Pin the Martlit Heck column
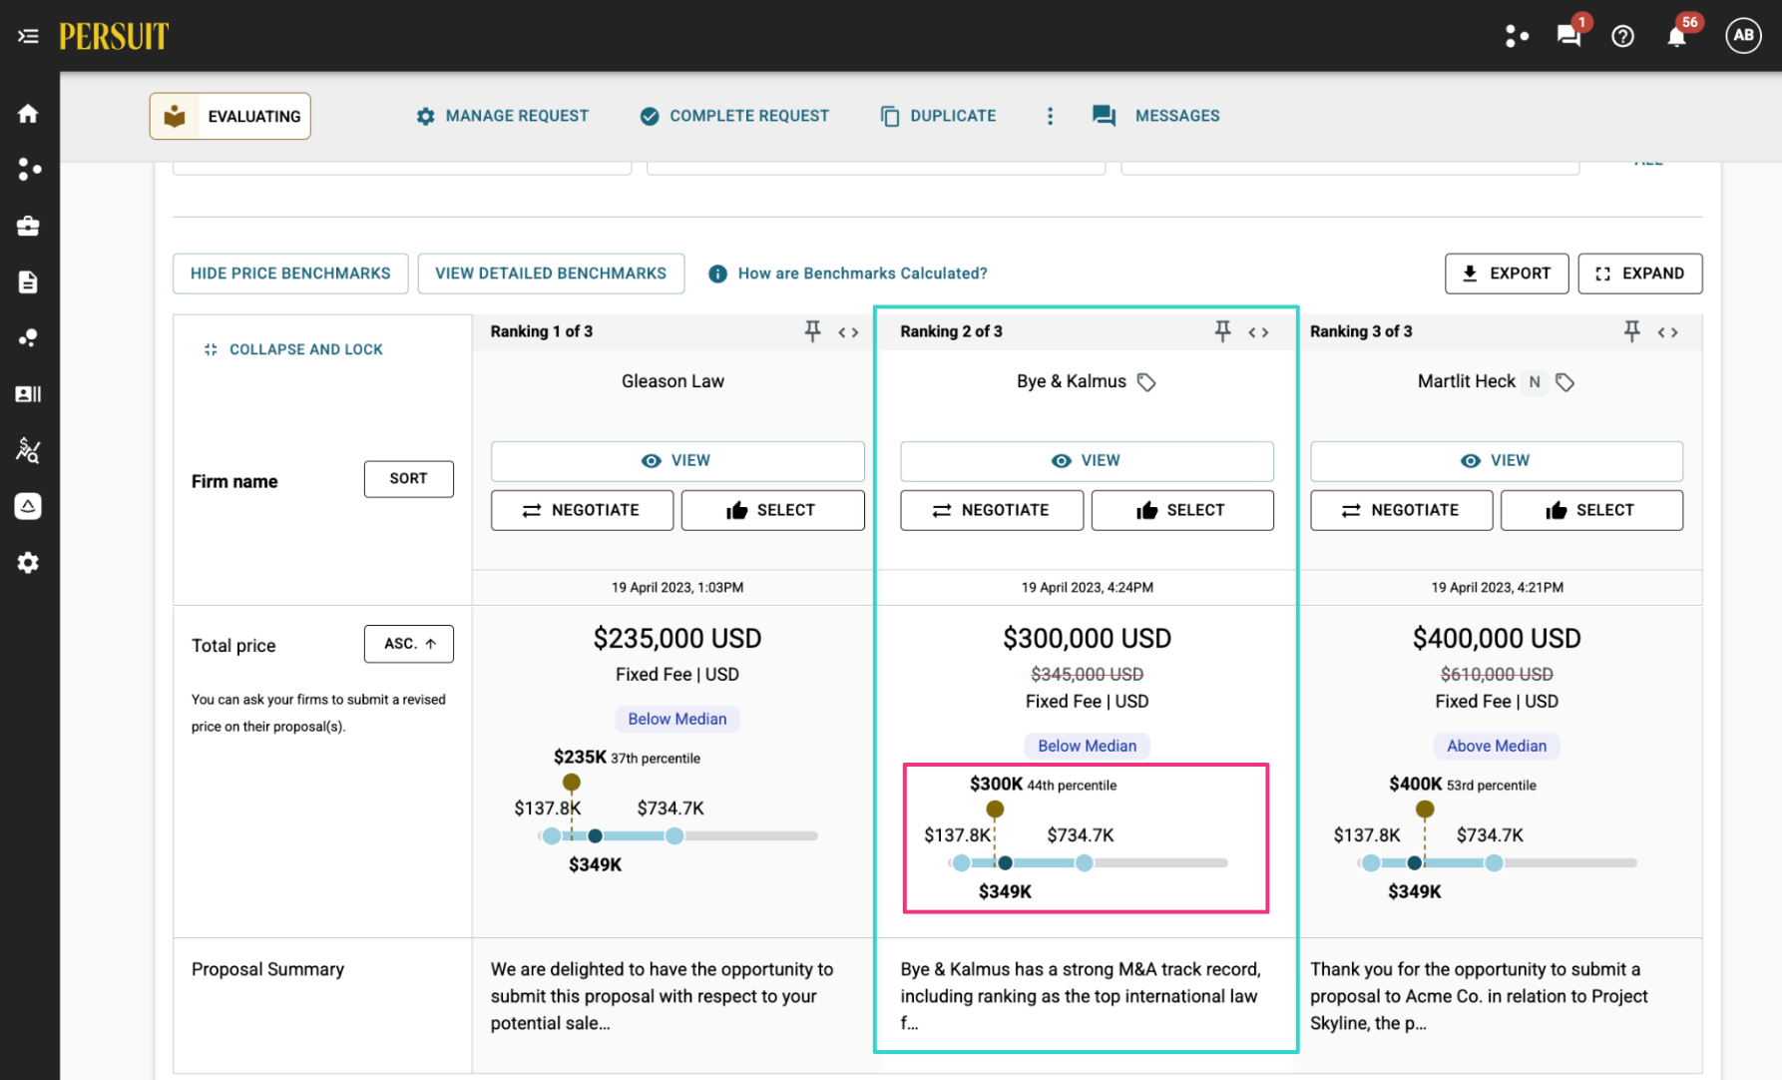The image size is (1782, 1080). pos(1632,331)
